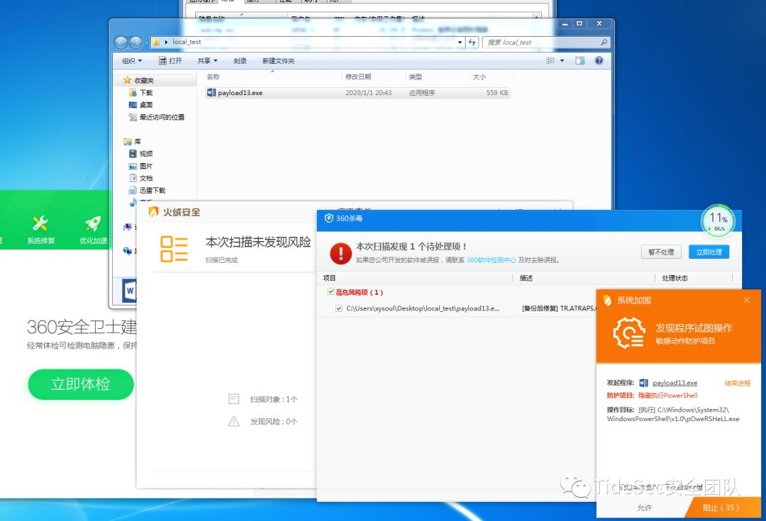This screenshot has height=521, width=766.
Task: Go forward in the Explorer window
Action: click(x=135, y=43)
